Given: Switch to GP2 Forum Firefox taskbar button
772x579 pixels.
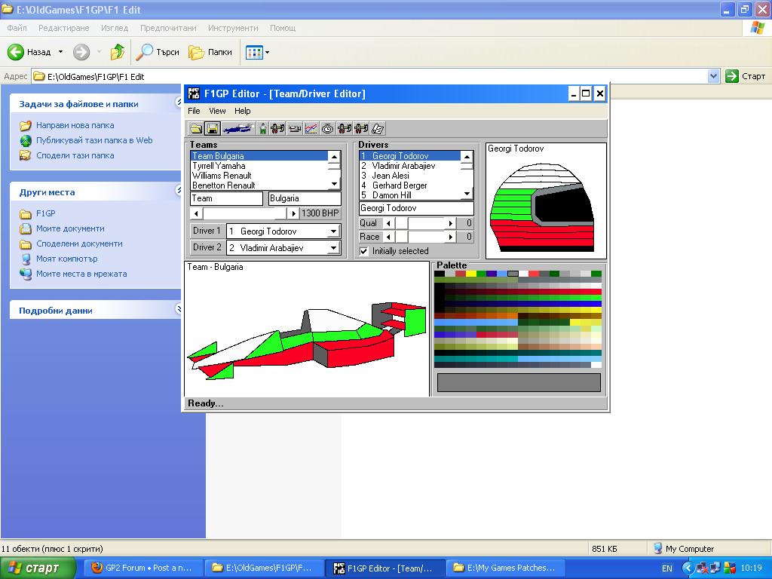Looking at the screenshot, I should [143, 568].
